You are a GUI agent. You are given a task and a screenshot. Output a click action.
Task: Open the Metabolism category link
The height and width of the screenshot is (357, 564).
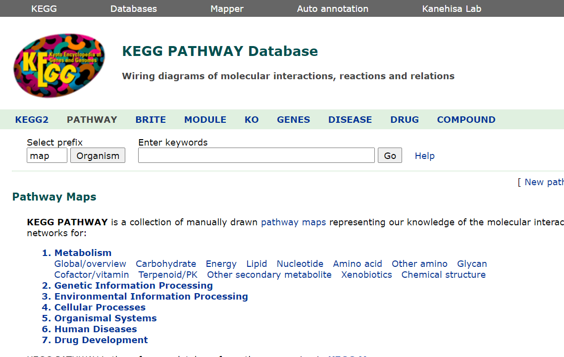tap(83, 253)
